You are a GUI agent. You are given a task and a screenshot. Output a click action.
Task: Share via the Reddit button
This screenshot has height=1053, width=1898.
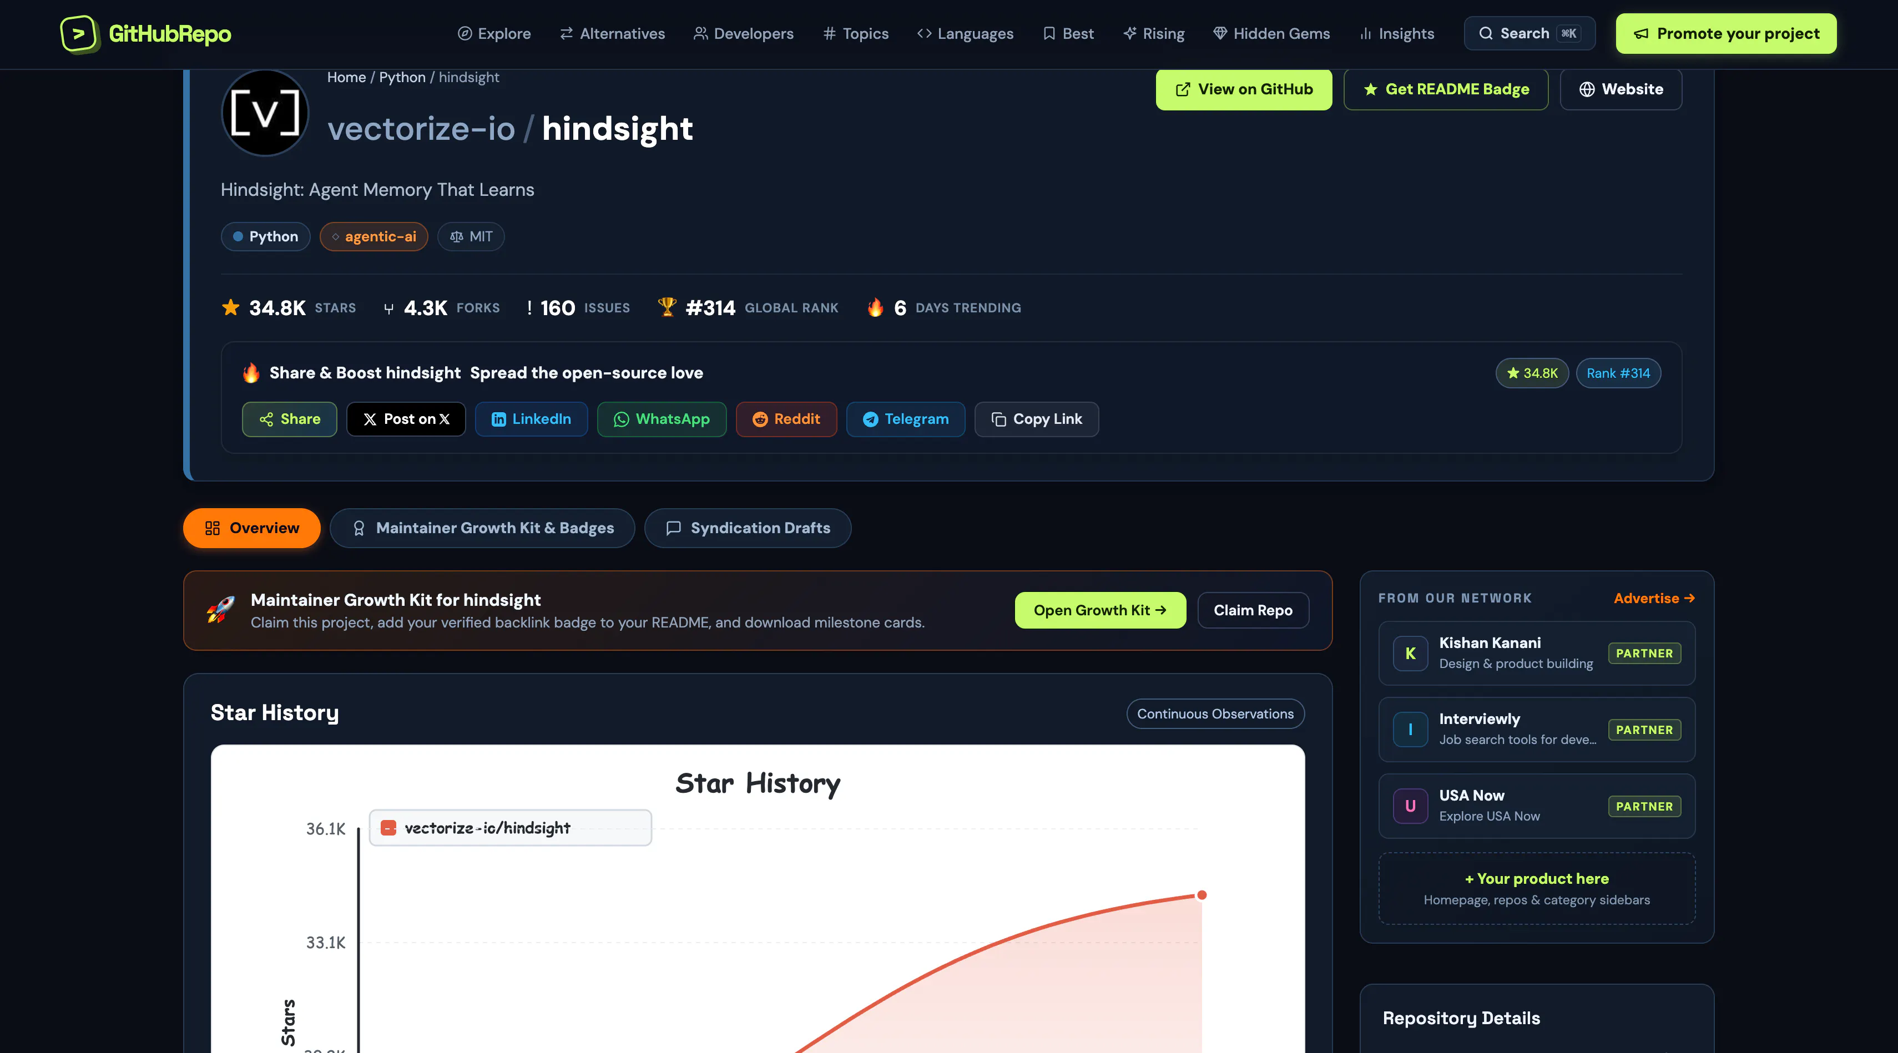[786, 419]
